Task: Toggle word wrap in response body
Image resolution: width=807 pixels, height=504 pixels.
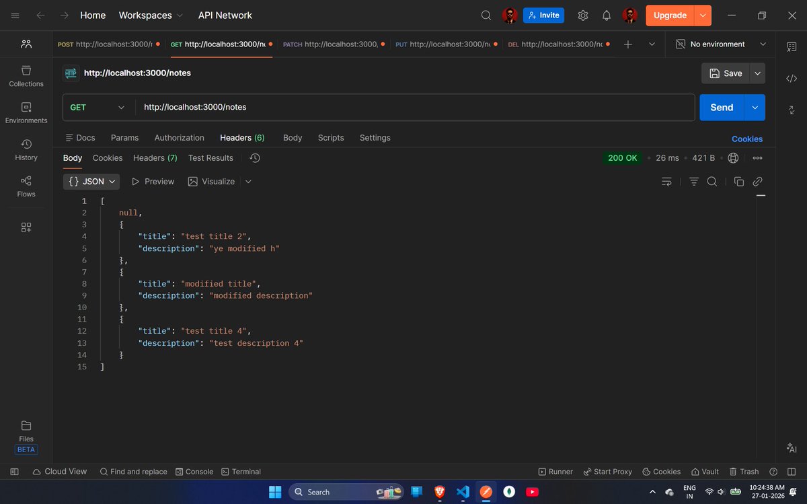Action: click(x=666, y=181)
